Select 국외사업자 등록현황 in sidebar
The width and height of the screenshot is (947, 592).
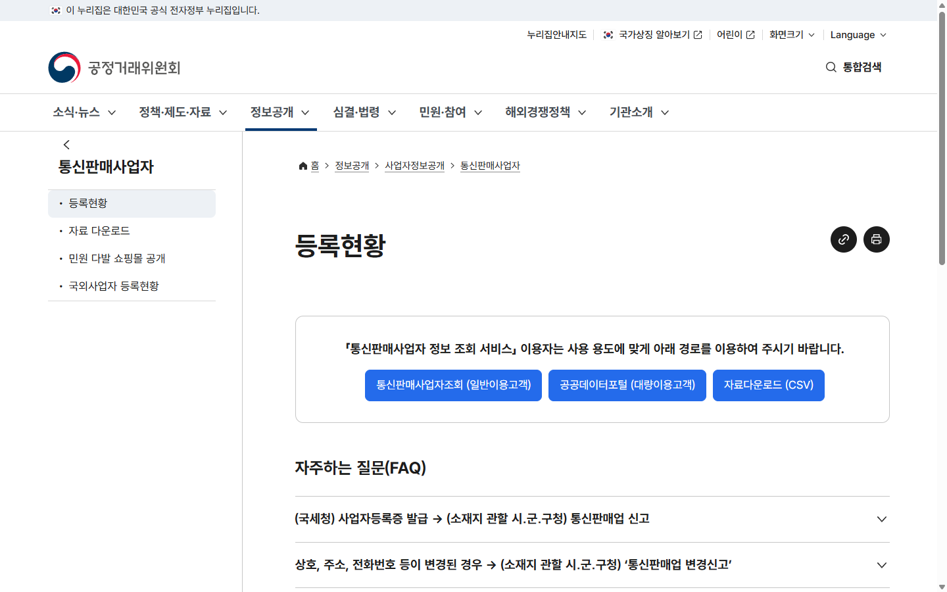coord(132,286)
